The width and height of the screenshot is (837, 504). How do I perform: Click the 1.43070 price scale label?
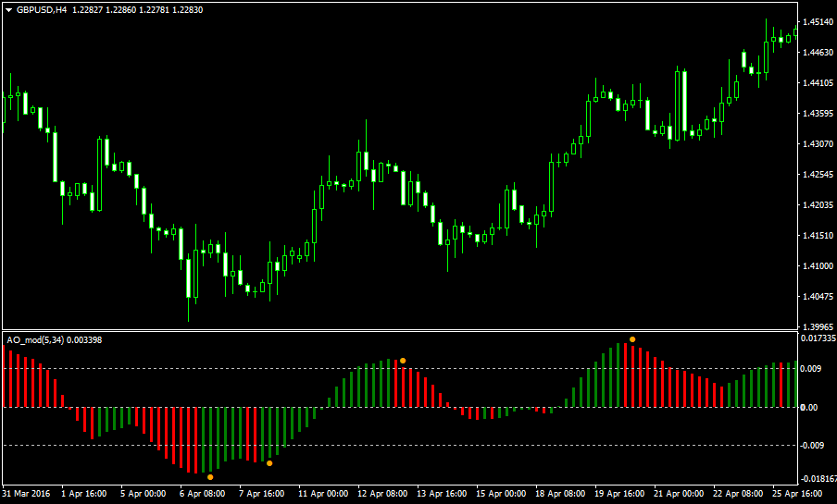(x=818, y=144)
